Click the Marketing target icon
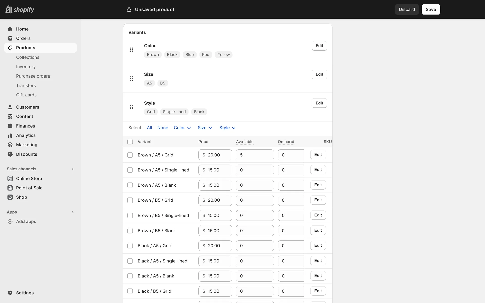Screen dimensions: 485x303 10,145
